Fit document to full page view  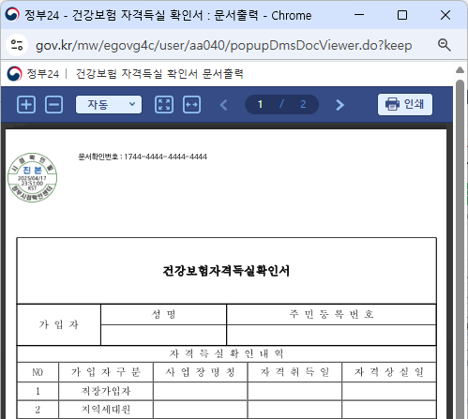pos(164,104)
